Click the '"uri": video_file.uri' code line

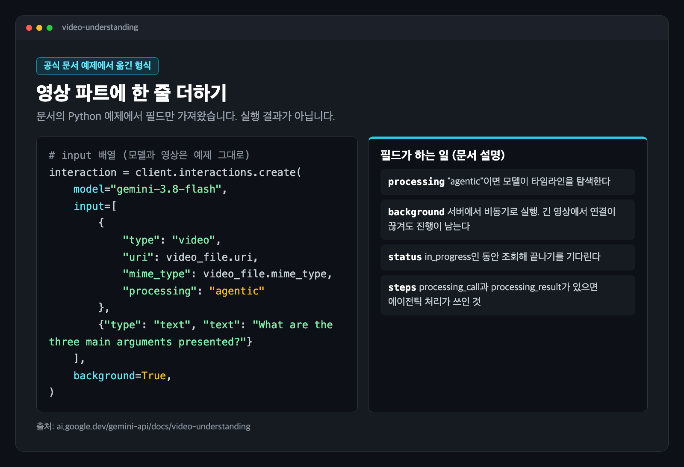click(190, 257)
